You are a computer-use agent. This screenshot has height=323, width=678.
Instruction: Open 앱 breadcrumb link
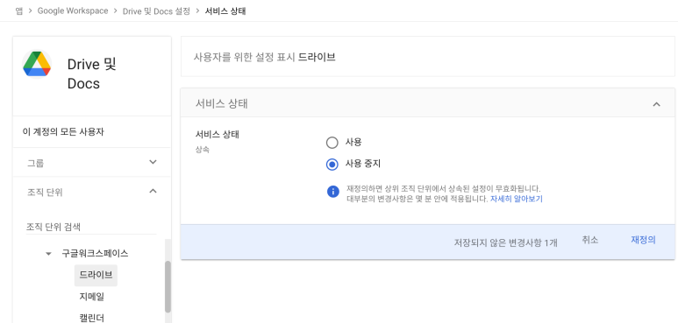point(19,11)
